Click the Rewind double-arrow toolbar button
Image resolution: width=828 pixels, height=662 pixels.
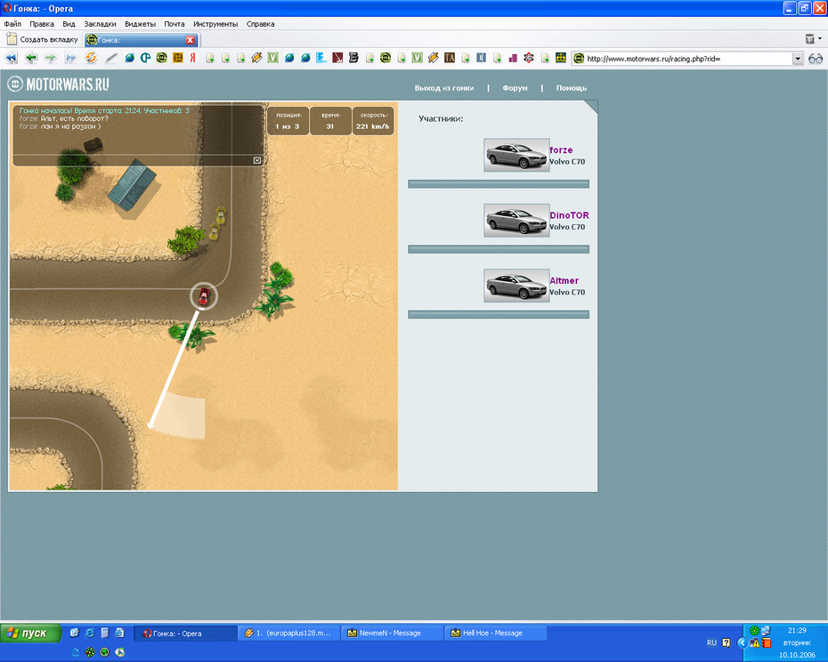click(x=11, y=58)
